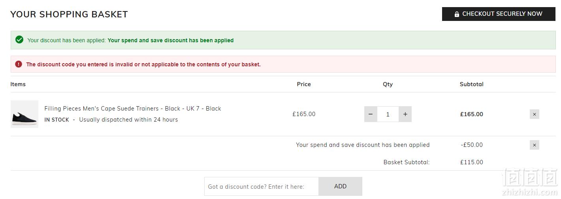Click the IN STOCK status label

pos(56,120)
